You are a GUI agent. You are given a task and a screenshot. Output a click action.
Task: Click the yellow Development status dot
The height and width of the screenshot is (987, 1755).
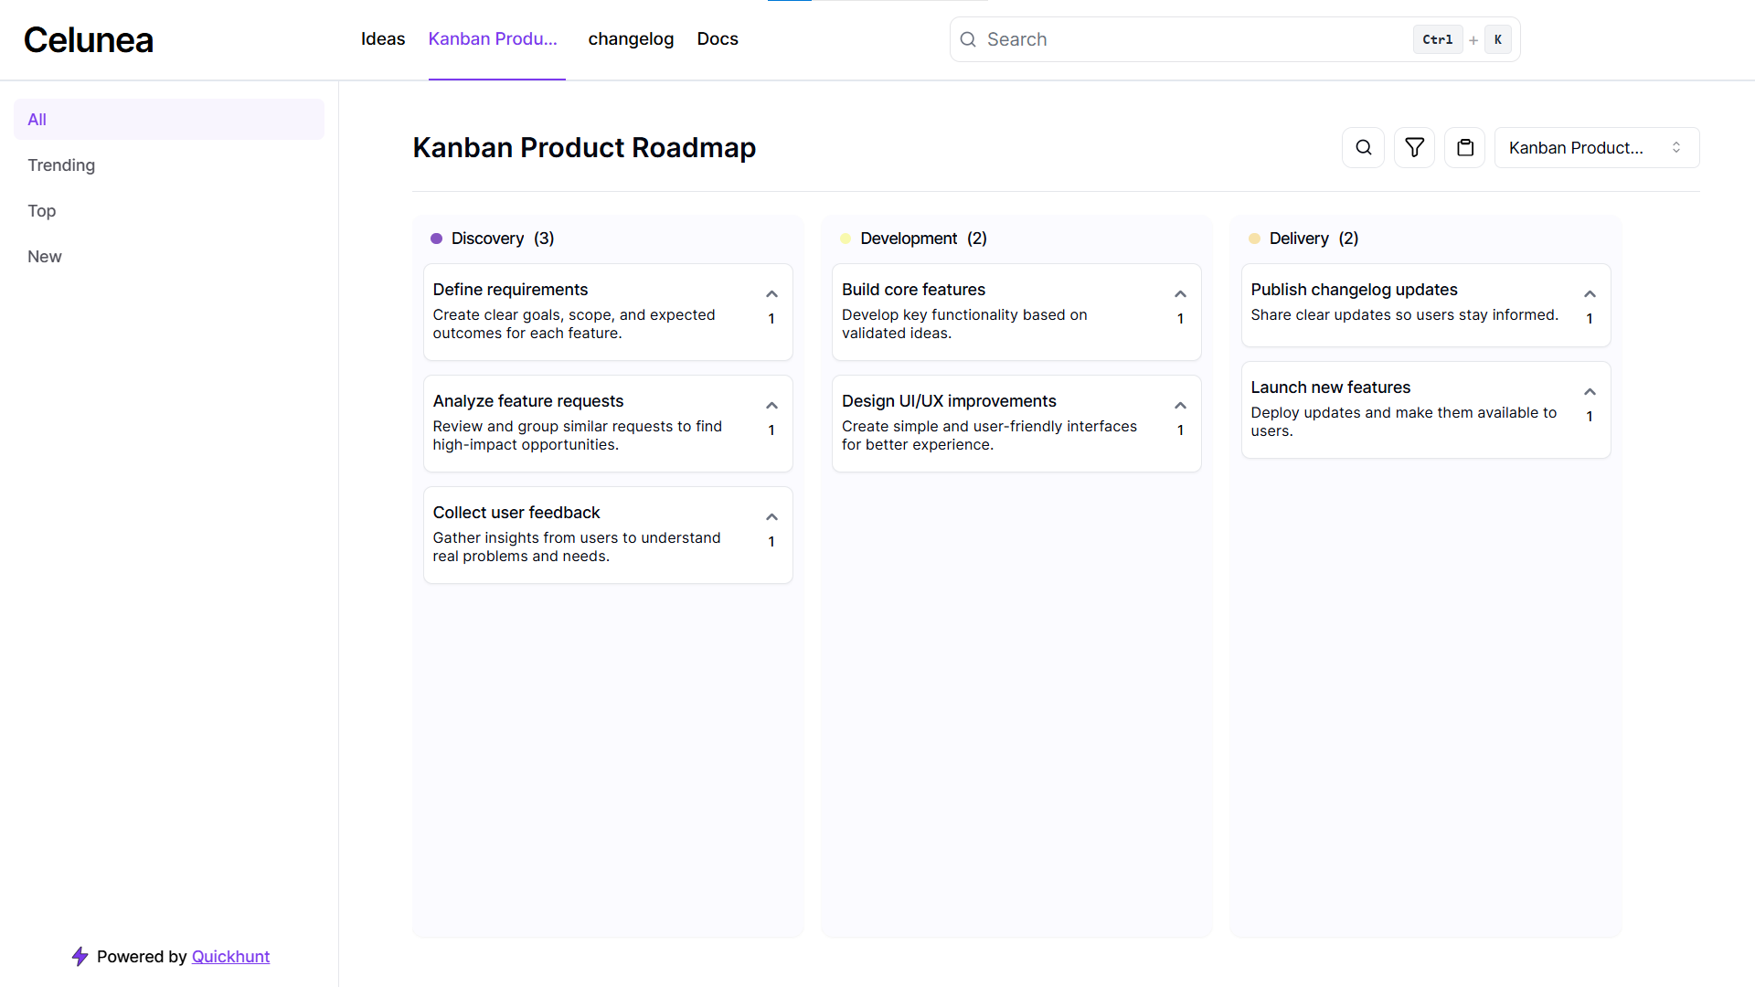pyautogui.click(x=846, y=239)
